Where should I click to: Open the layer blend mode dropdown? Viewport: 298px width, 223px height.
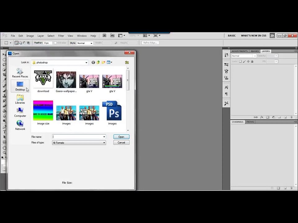pyautogui.click(x=244, y=56)
